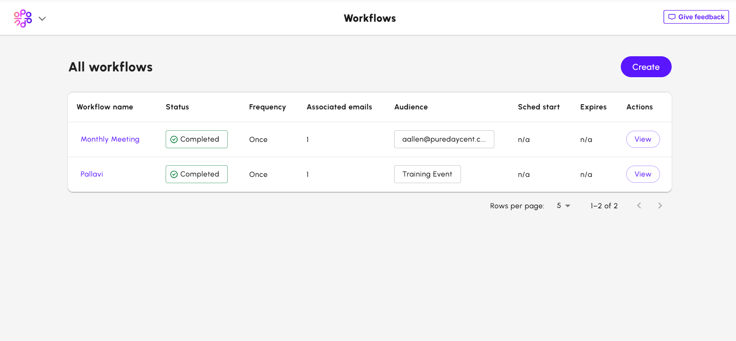The image size is (736, 341).
Task: Expand the chevron next to the logo
Action: click(x=42, y=19)
